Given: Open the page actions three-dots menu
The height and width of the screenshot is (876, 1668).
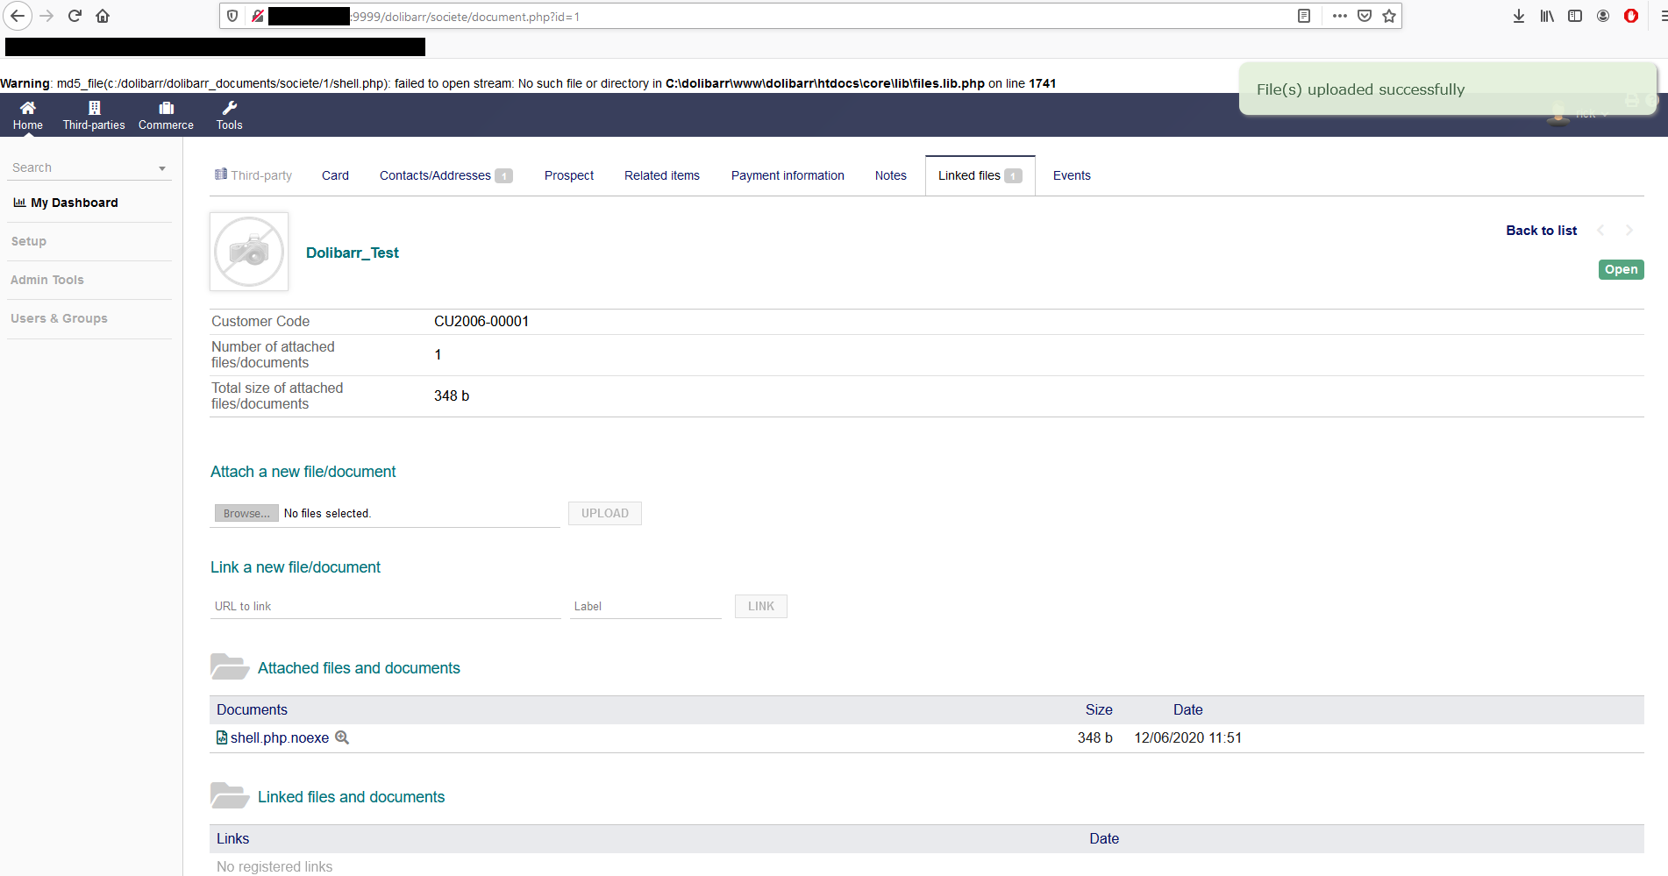Looking at the screenshot, I should [x=1339, y=16].
